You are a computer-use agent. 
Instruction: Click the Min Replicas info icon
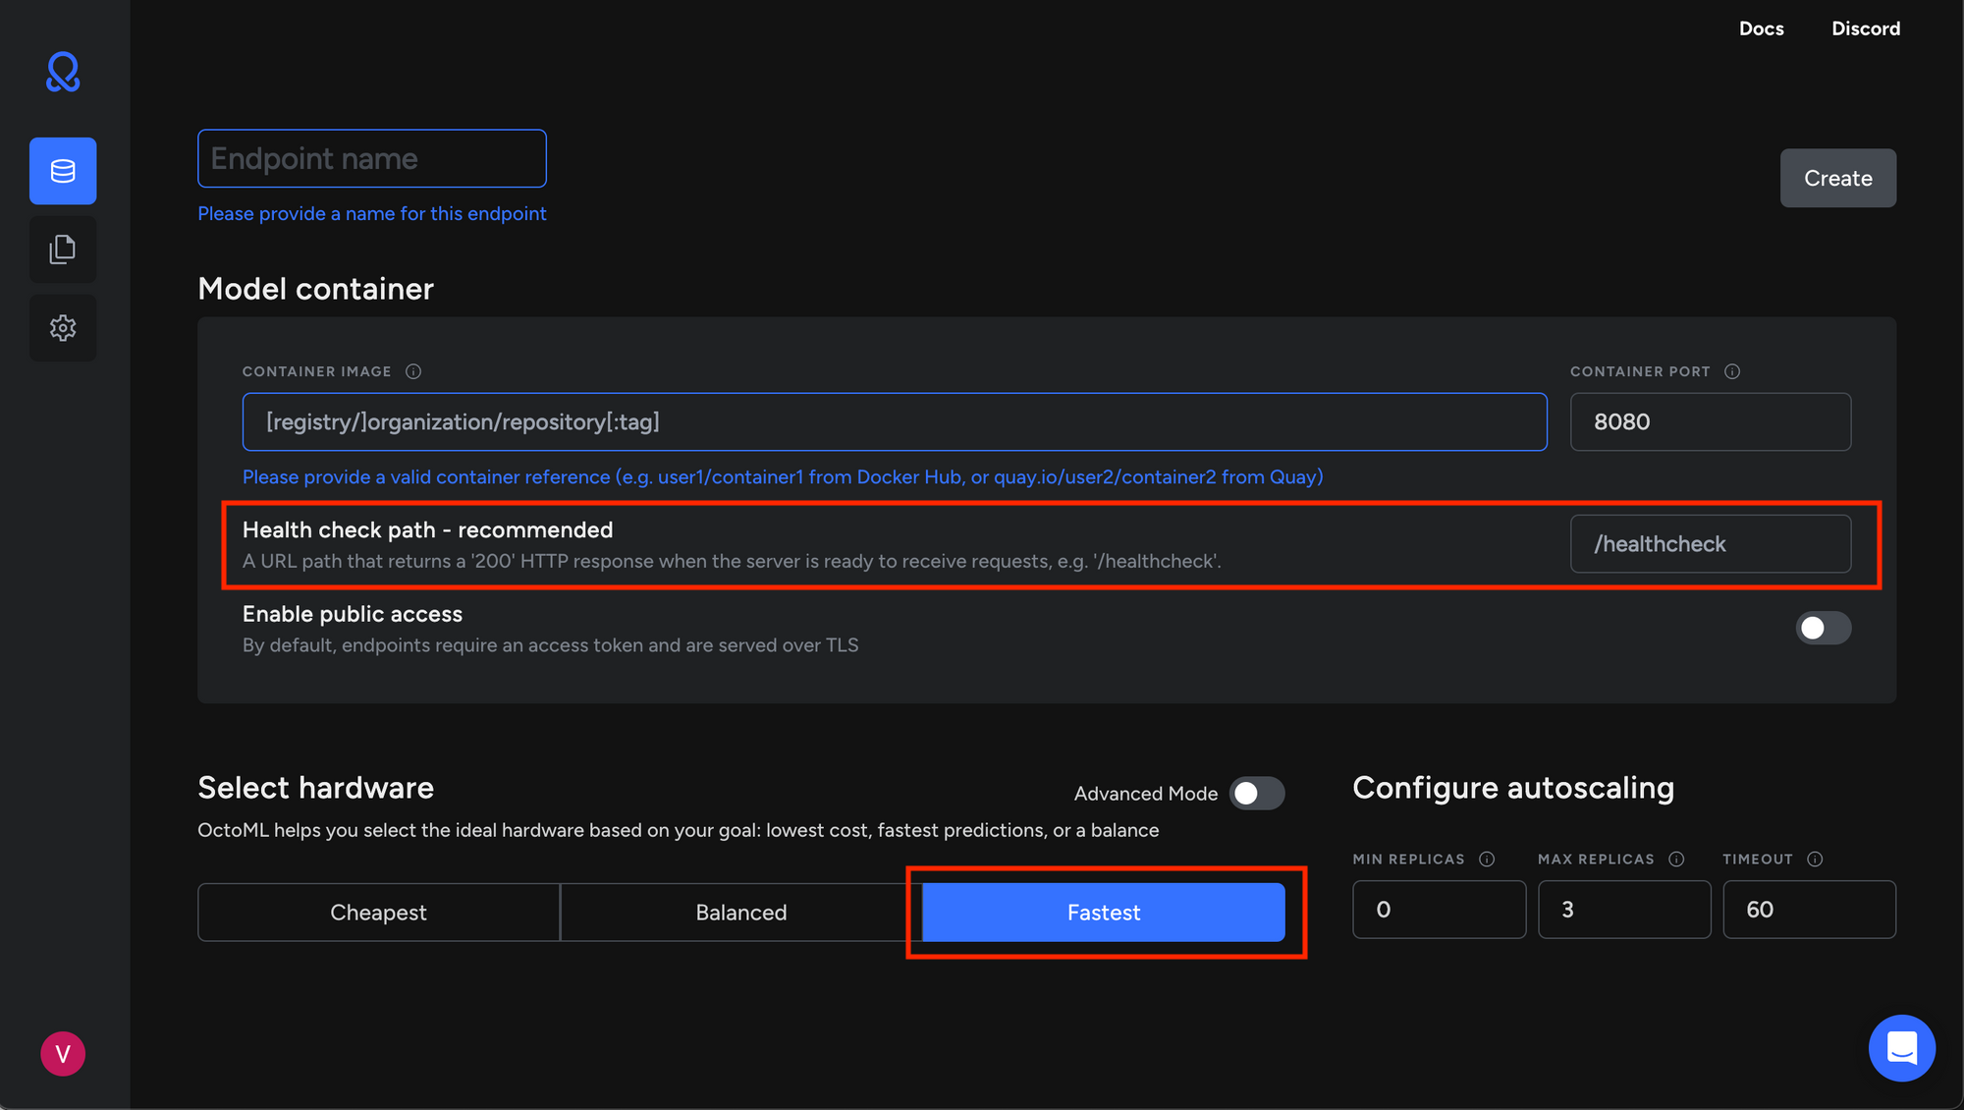coord(1487,860)
